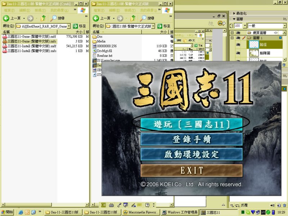This screenshot has width=288, height=216.
Task: Click keyboard icon on language bar
Action: coord(111,205)
